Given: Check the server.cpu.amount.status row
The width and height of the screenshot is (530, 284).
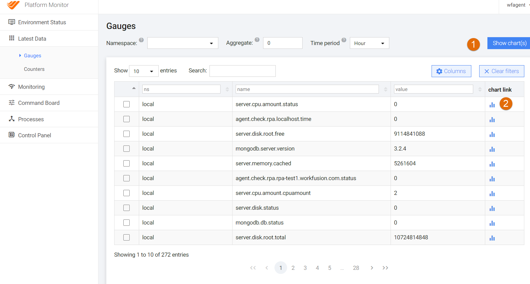Looking at the screenshot, I should pos(127,104).
